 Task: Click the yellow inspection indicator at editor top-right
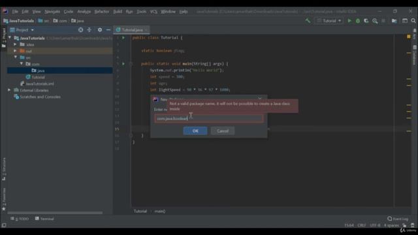409,37
